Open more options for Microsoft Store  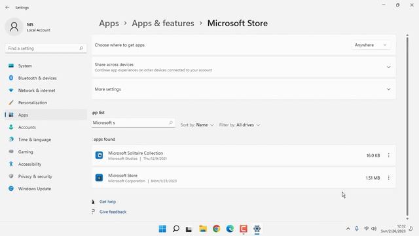click(x=388, y=178)
